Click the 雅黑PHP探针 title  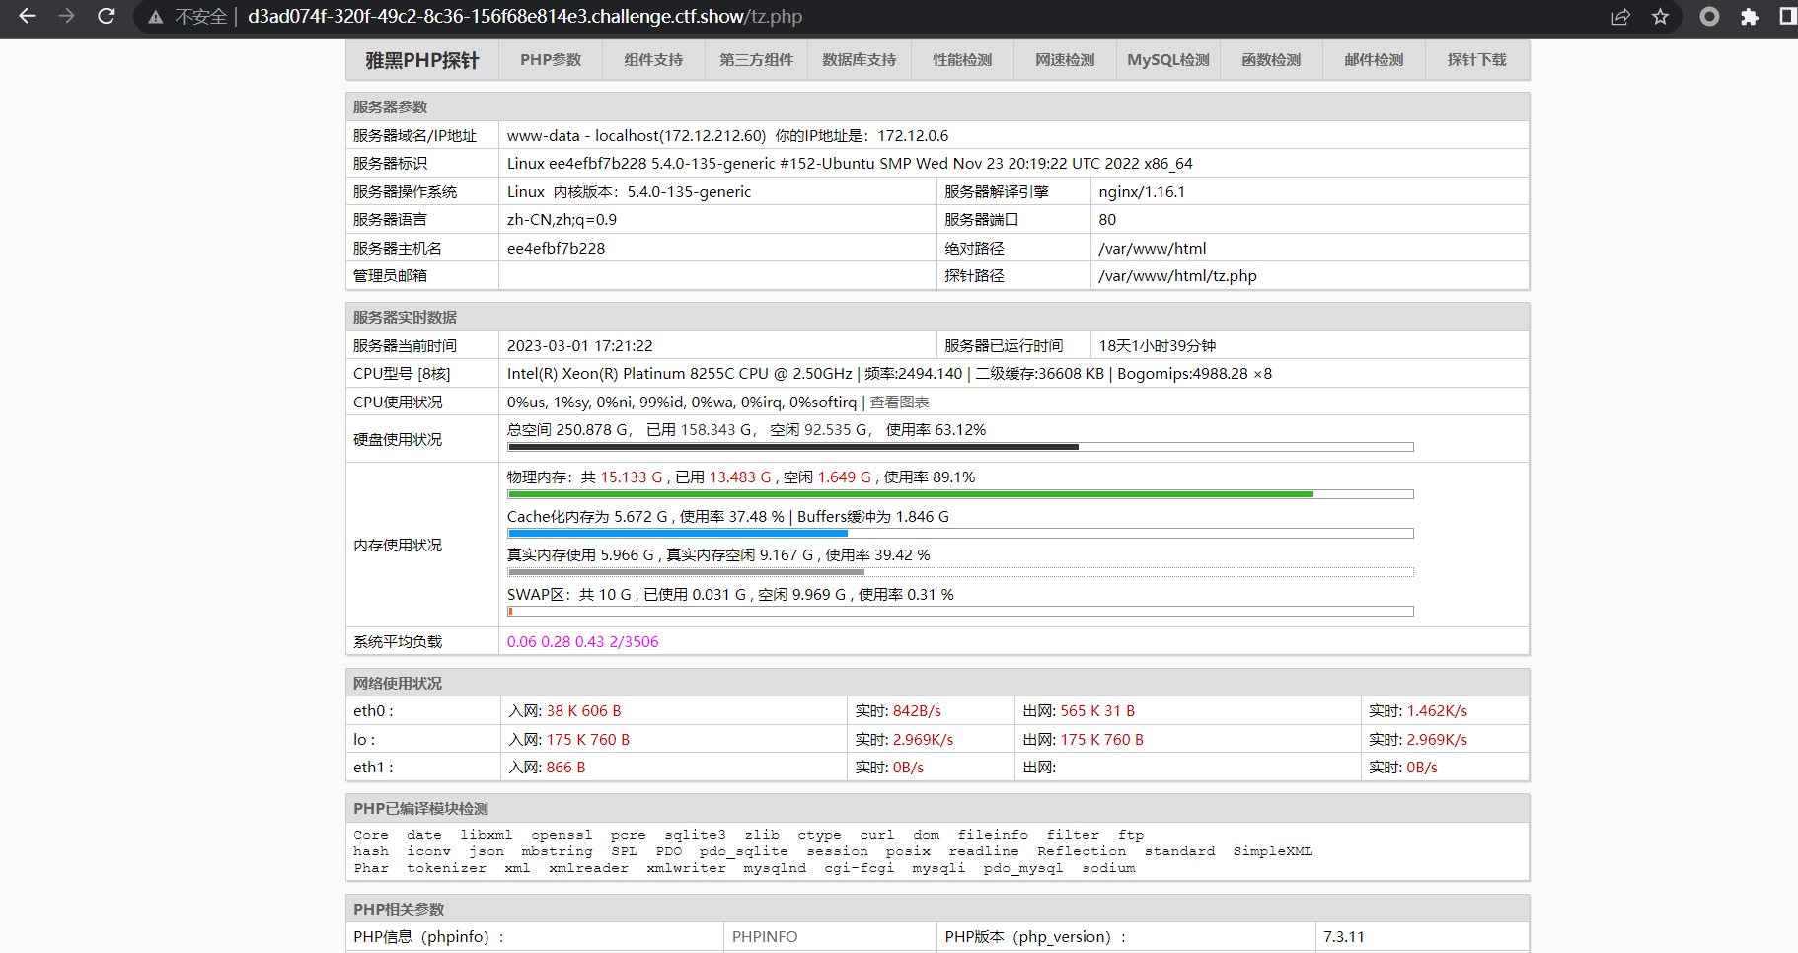[x=421, y=60]
